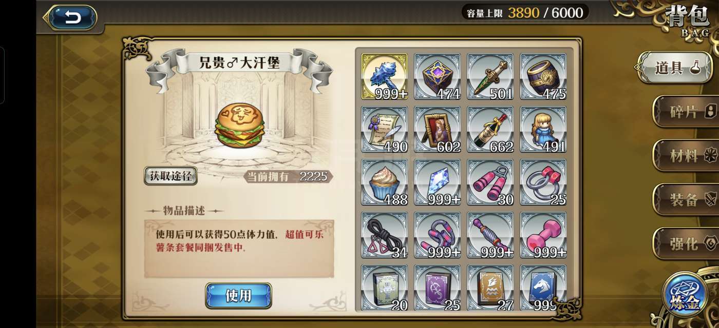Select the blonde doll item
The width and height of the screenshot is (719, 328).
[543, 129]
